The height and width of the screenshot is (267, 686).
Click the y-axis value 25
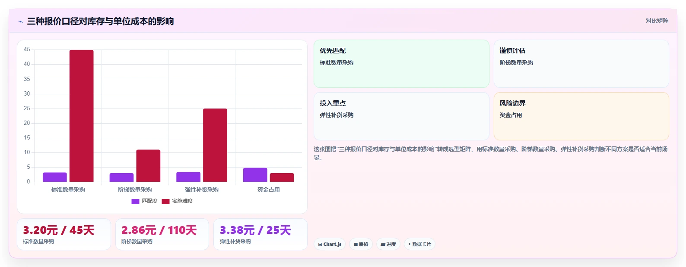(x=27, y=108)
